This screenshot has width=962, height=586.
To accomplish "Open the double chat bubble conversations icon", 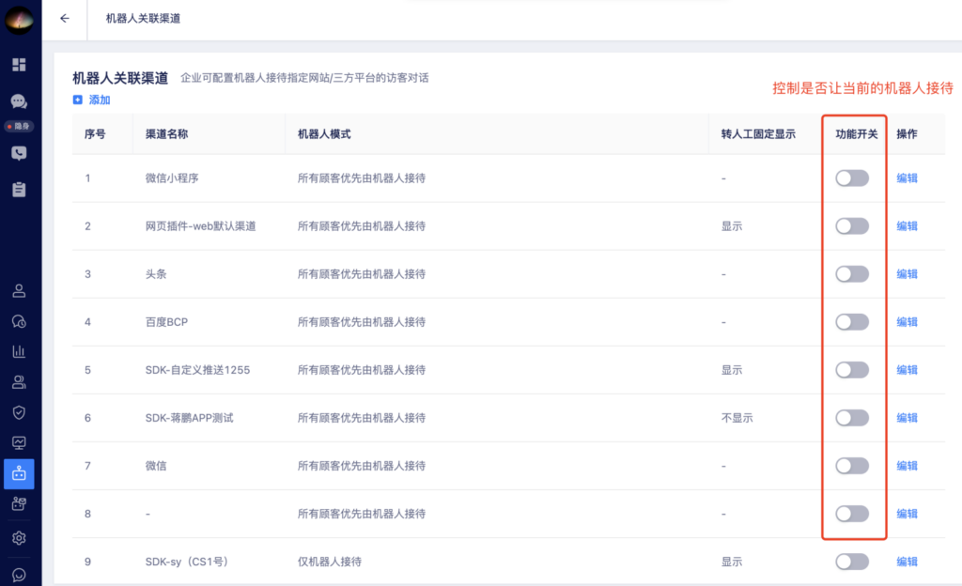I will click(x=19, y=101).
